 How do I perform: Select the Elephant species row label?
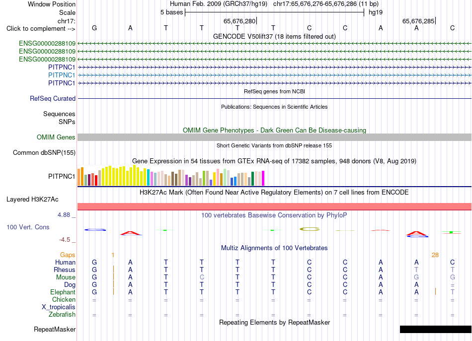[63, 292]
